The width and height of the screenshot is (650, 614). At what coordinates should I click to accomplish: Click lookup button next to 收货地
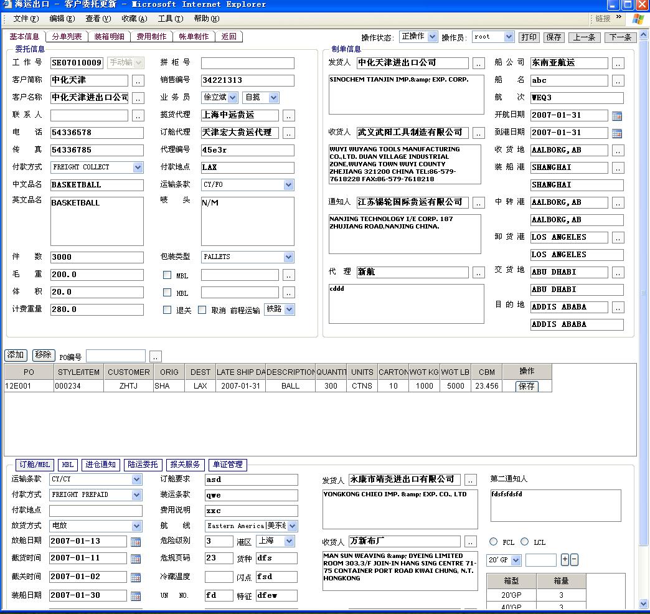pos(618,151)
